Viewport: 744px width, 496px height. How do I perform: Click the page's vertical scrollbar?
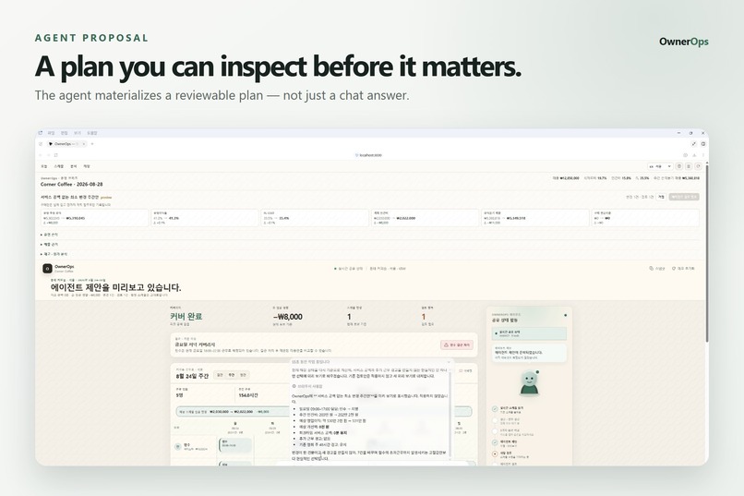pyautogui.click(x=706, y=251)
